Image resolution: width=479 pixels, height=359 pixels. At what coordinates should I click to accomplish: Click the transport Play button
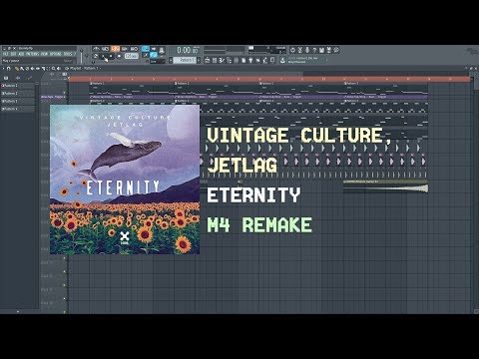[103, 56]
